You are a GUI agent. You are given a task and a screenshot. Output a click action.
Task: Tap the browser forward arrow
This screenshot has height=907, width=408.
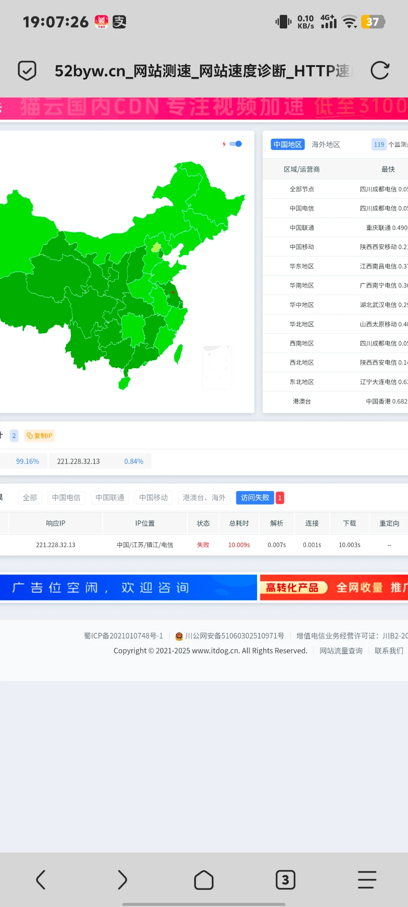click(122, 880)
